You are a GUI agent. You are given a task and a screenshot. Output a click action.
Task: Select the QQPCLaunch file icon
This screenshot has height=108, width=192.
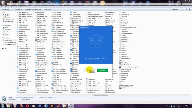52,48
